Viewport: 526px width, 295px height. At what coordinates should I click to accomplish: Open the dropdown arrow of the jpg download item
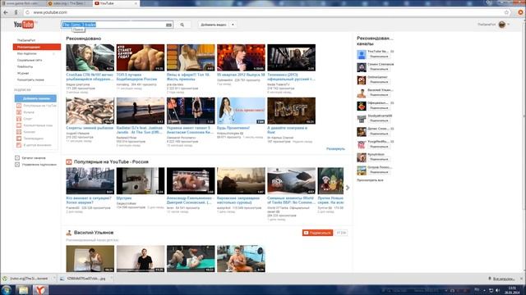[112, 279]
